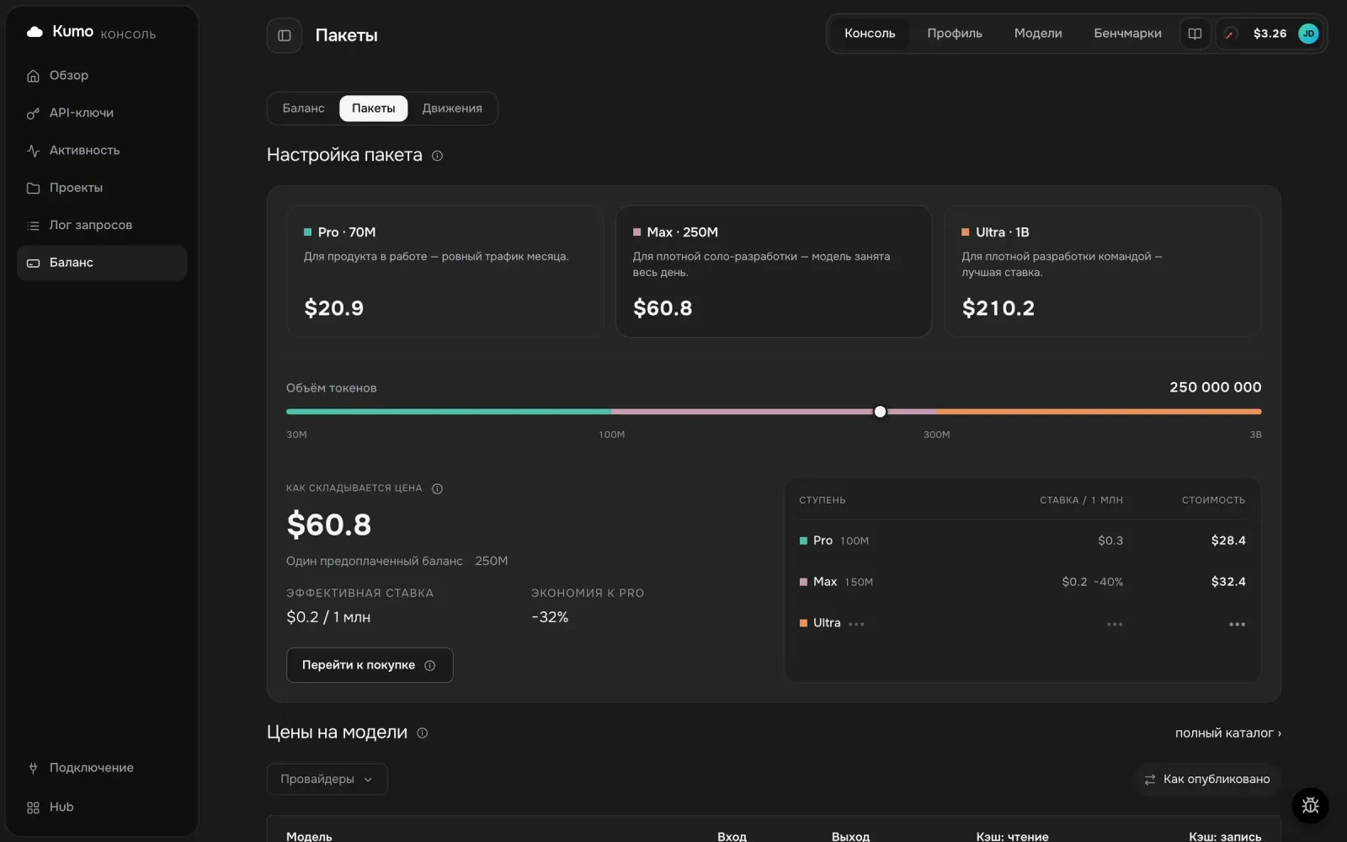This screenshot has height=842, width=1347.
Task: Toggle the sidebar panel icon
Action: click(x=285, y=35)
